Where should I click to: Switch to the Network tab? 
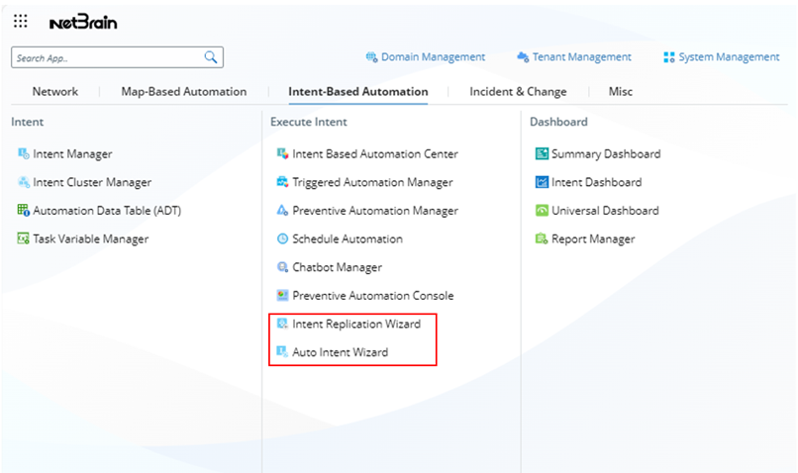(54, 92)
